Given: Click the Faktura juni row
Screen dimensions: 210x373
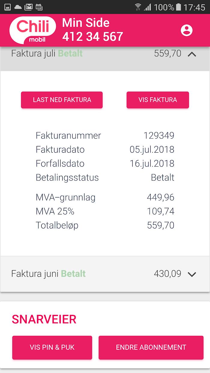Looking at the screenshot, I should click(90, 274).
